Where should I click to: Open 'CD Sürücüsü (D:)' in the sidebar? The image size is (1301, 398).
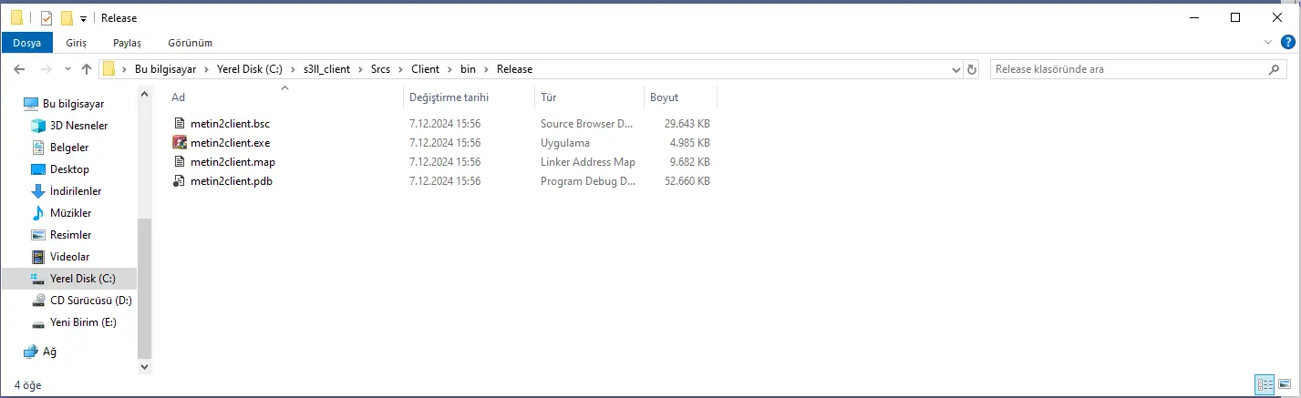[x=91, y=300]
